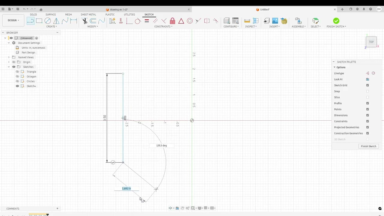Screen dimensions: 384x216
Task: Pick the Fit Point Spline tool
Action: pyautogui.click(x=65, y=21)
